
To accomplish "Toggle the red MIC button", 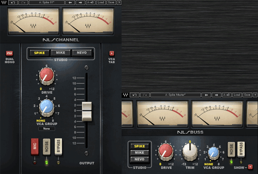I will point(35,147).
